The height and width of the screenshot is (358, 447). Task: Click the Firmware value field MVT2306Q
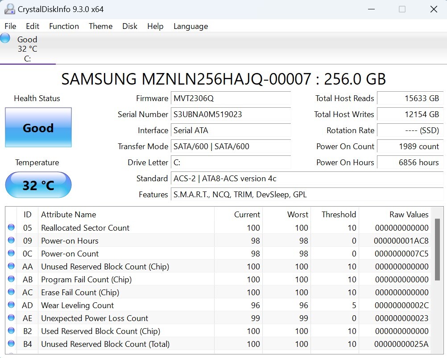pos(231,98)
